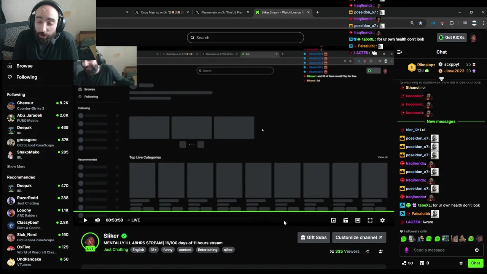Insert the green heart-eyes emote

pyautogui.click(x=471, y=239)
